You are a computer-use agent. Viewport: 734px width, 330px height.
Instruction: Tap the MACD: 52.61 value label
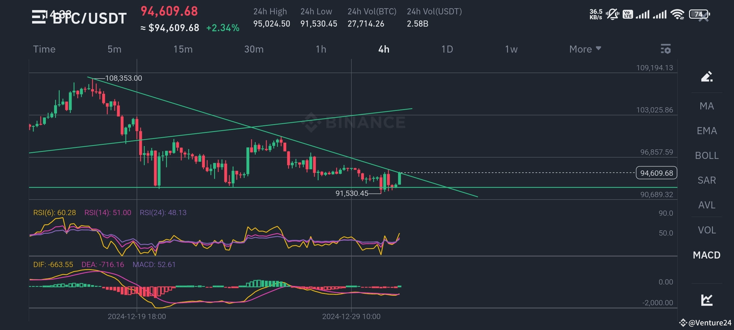point(154,265)
